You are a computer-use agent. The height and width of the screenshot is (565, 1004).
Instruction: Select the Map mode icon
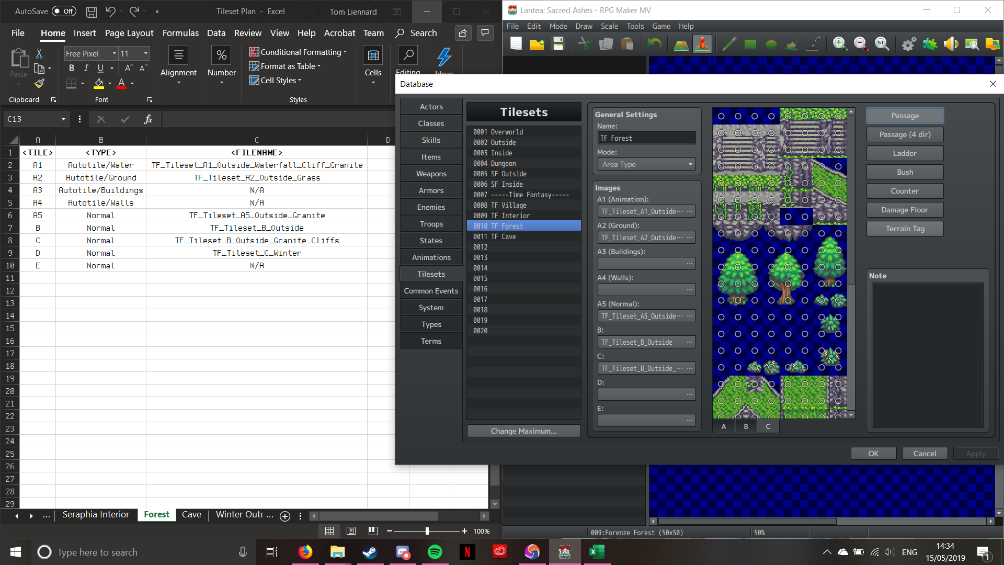click(x=681, y=44)
